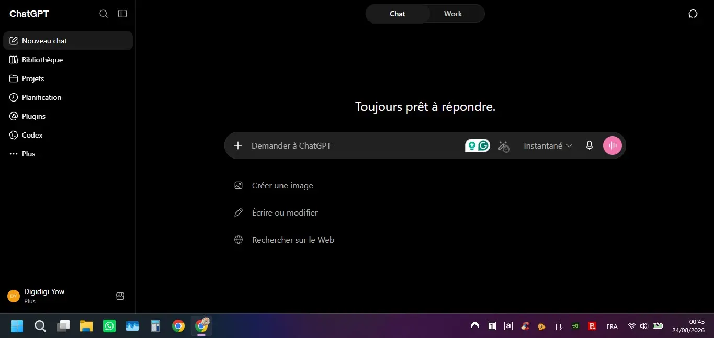This screenshot has height=338, width=714.
Task: Click the gift box icon beside account name
Action: click(120, 296)
